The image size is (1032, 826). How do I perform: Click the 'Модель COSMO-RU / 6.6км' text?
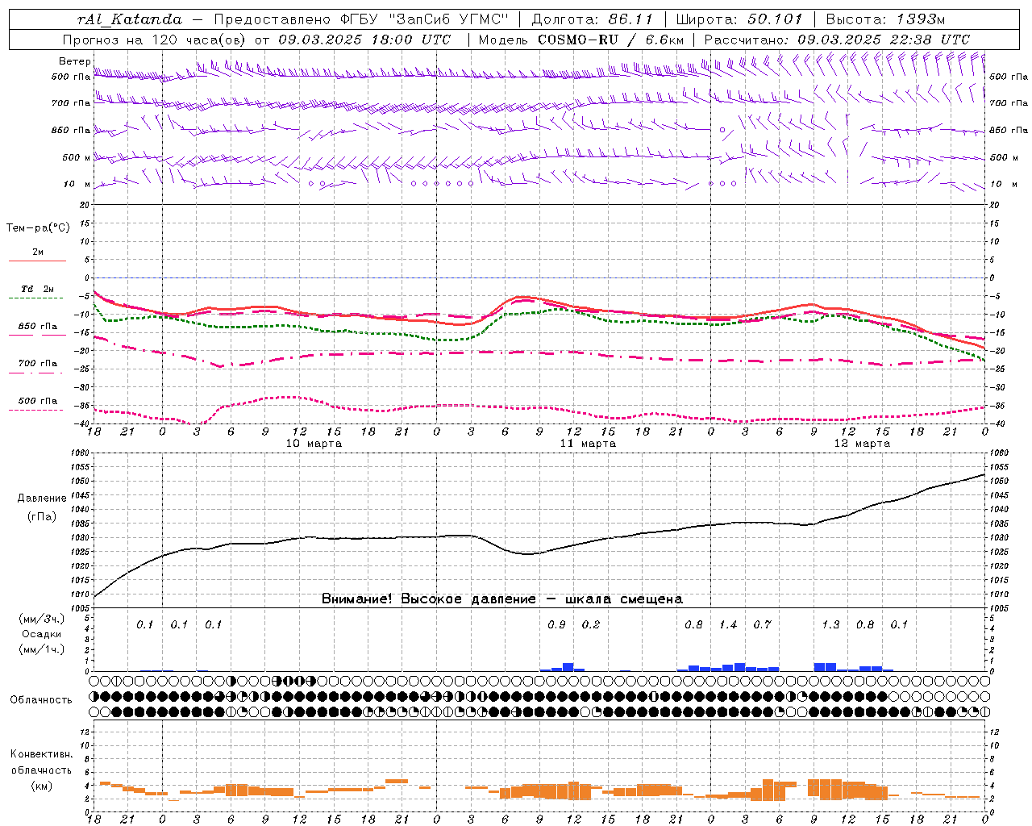click(x=581, y=40)
